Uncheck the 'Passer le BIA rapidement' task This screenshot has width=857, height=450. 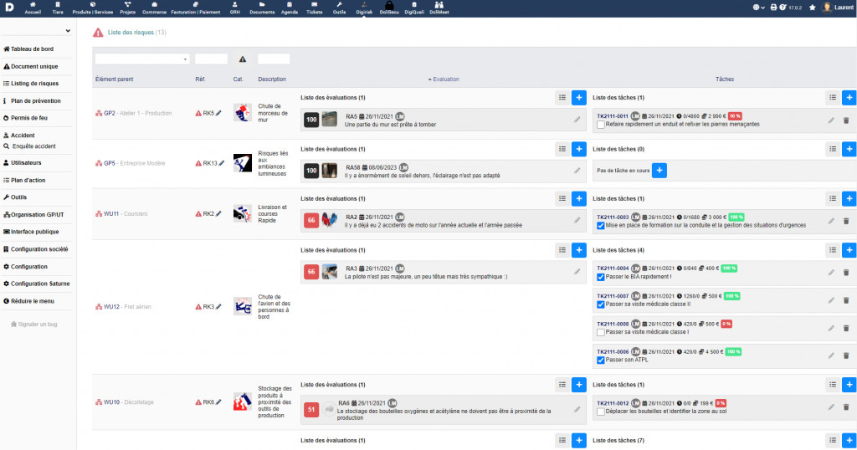coord(601,277)
